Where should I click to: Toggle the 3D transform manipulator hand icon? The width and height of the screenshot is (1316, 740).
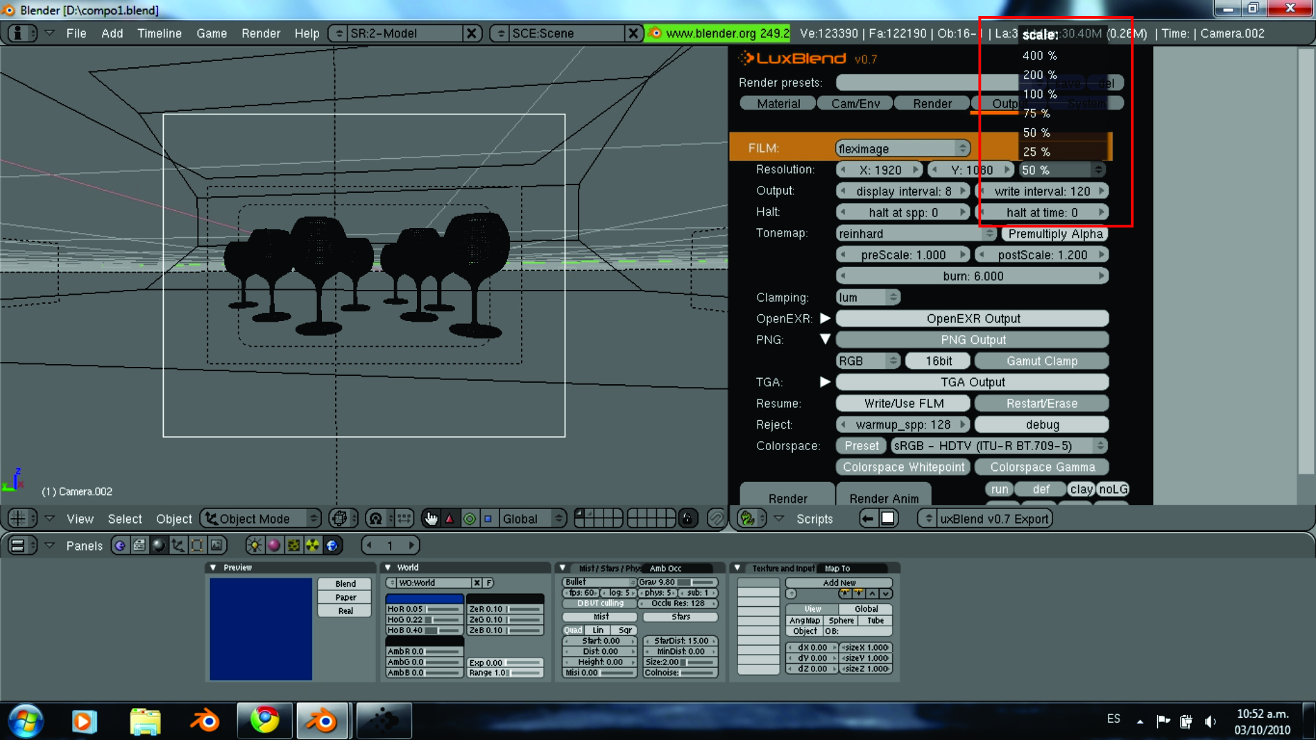point(431,519)
